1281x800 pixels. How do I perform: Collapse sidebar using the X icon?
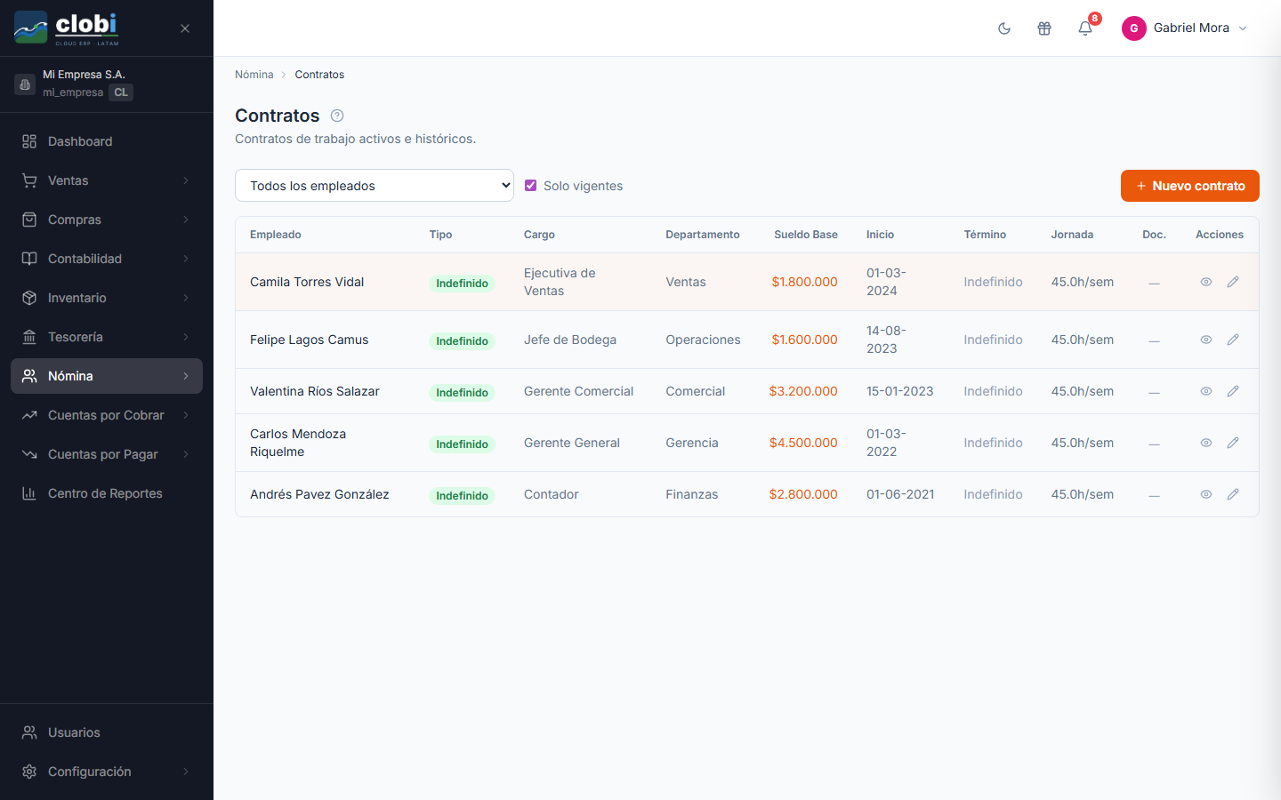click(185, 28)
